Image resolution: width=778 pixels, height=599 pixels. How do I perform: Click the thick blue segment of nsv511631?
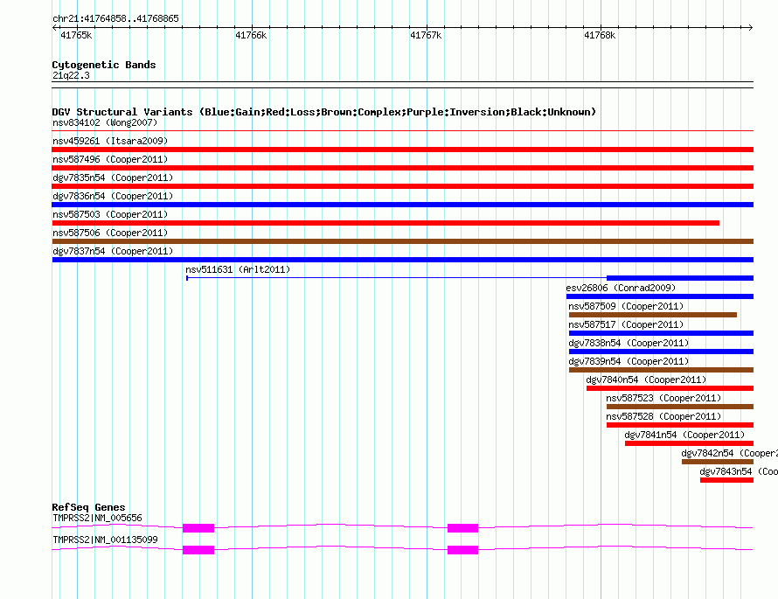tap(680, 278)
